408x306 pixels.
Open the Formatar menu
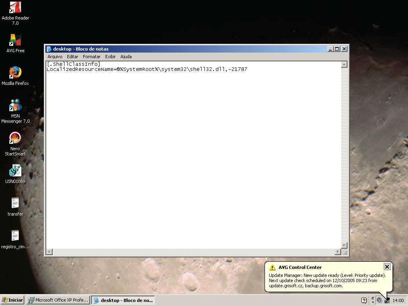pos(92,57)
